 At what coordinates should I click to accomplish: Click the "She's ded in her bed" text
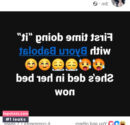65,78
